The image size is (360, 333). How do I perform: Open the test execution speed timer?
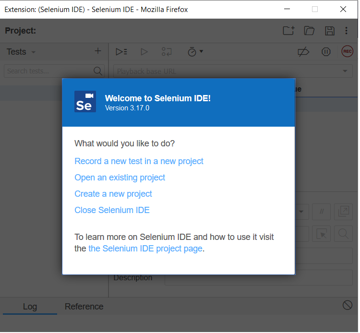[195, 52]
